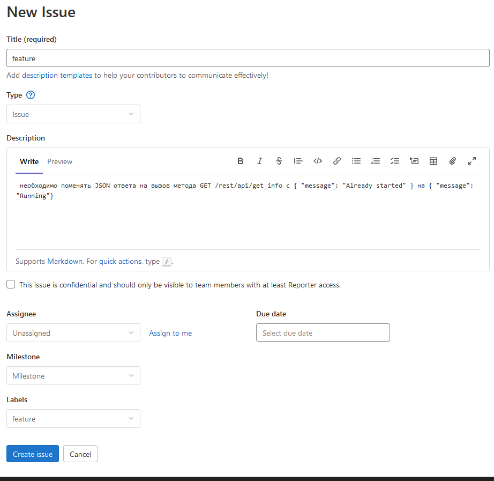
Task: Attach a file using the paperclip icon
Action: (x=452, y=161)
